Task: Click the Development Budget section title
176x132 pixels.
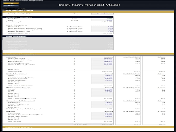Action: tap(19, 10)
